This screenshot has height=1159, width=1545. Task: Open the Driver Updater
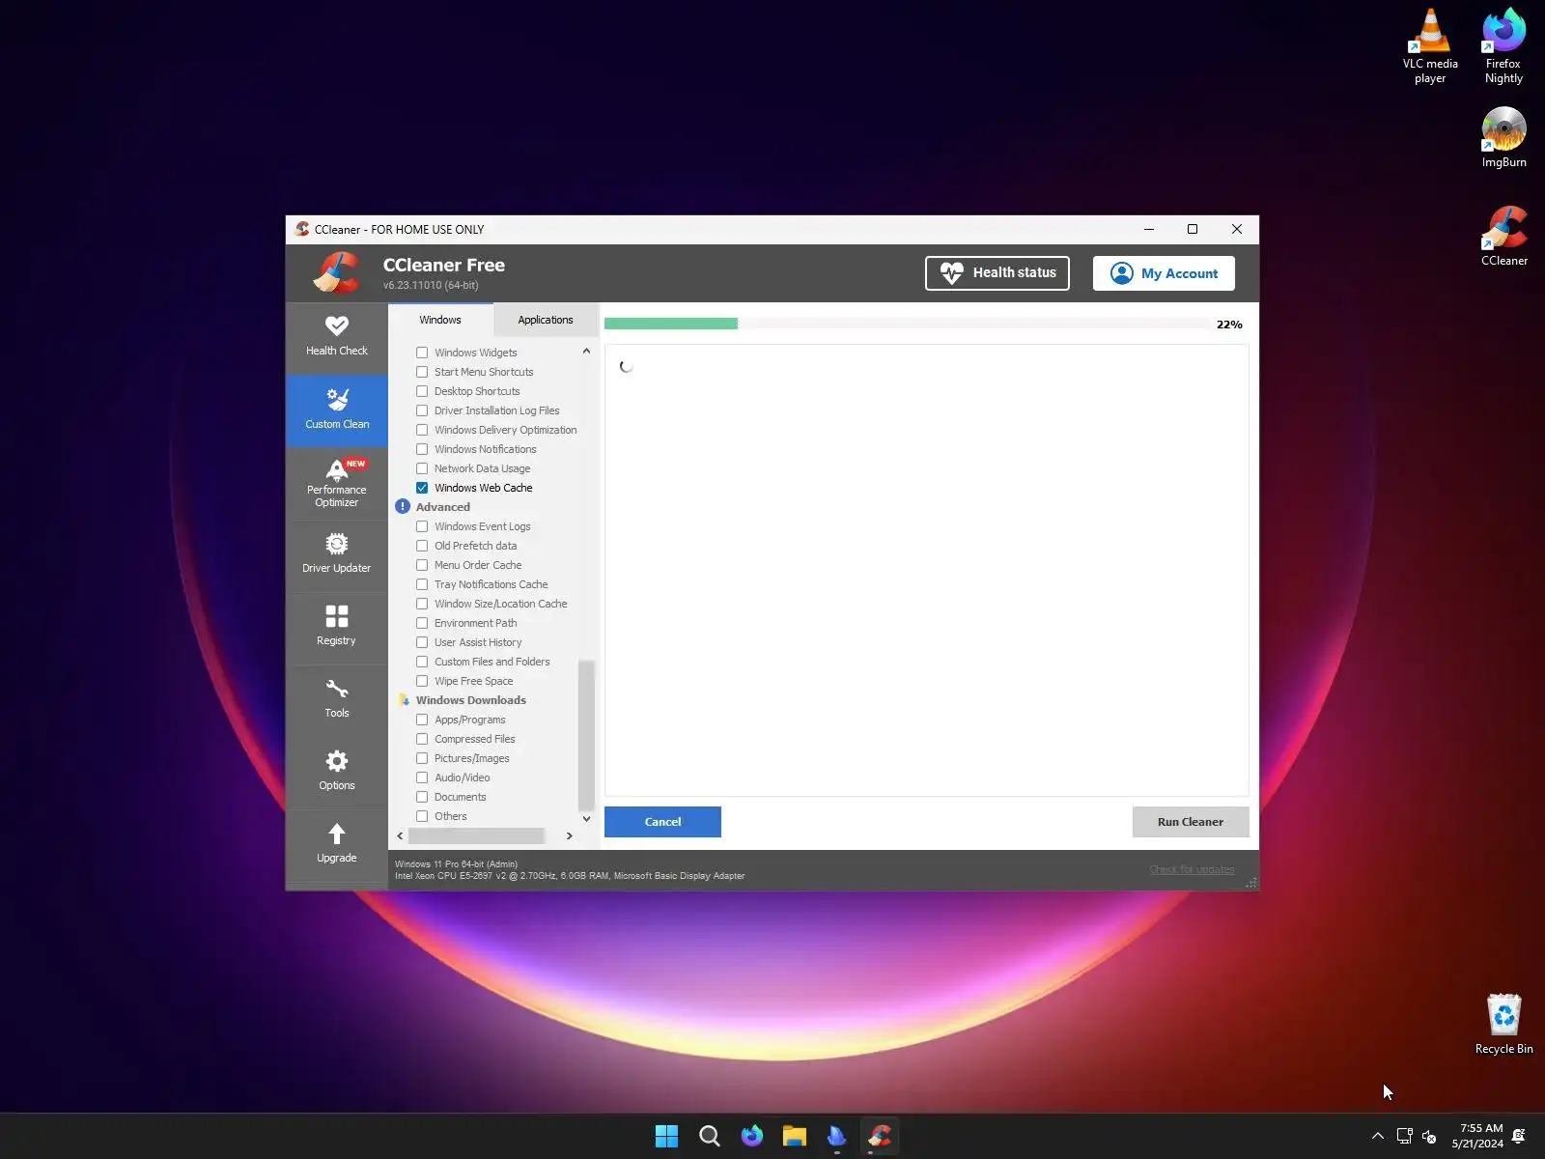(x=336, y=554)
